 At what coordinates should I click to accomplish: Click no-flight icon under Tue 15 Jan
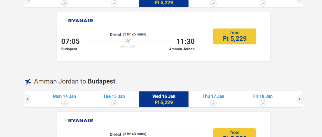pyautogui.click(x=114, y=103)
